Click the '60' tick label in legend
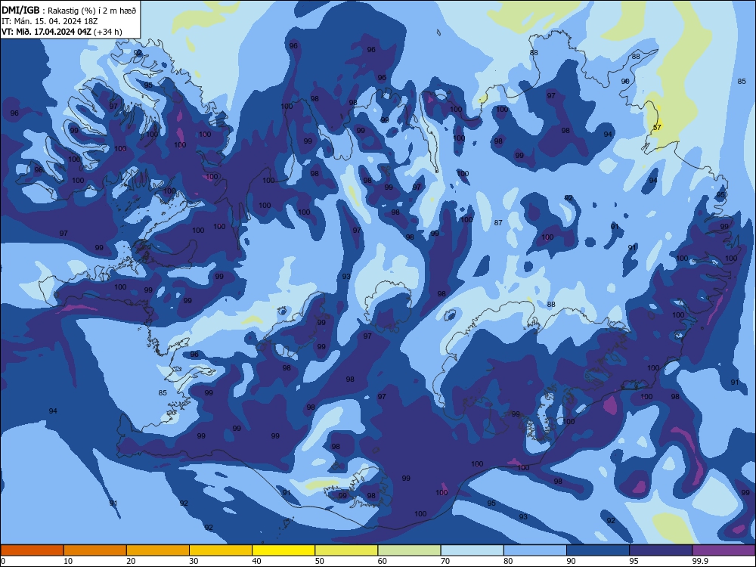The height and width of the screenshot is (567, 756). tap(383, 561)
